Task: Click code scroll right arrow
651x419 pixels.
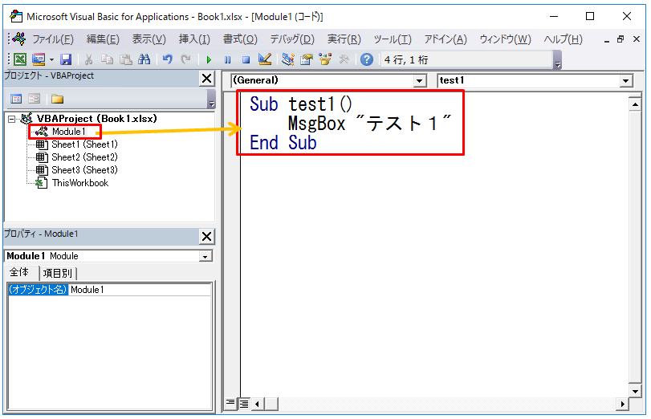Action: tap(622, 404)
